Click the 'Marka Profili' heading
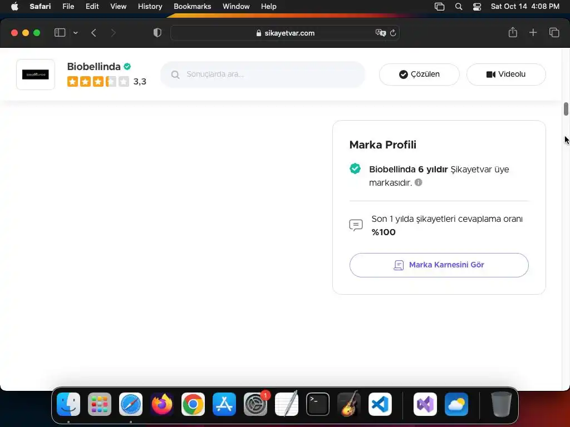Screen dimensions: 570x427 click(x=383, y=145)
